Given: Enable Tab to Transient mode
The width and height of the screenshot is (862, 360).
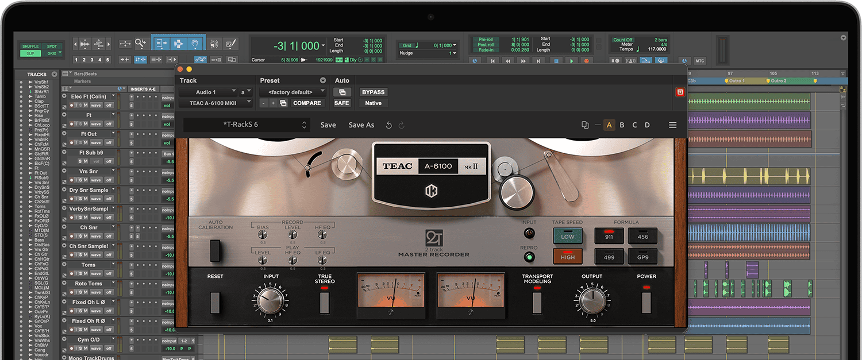Looking at the screenshot, I should [125, 59].
